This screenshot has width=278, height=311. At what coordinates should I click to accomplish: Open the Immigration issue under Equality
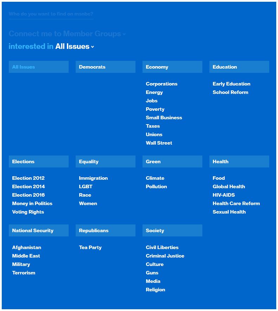pyautogui.click(x=93, y=178)
